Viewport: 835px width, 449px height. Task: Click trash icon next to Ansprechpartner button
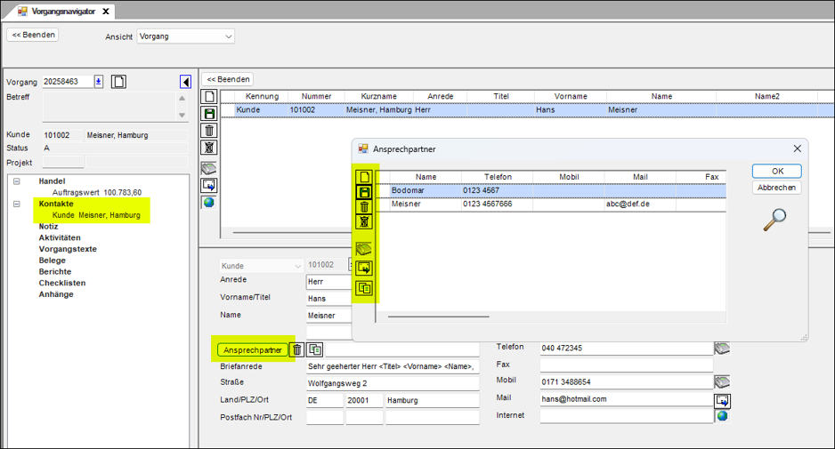(297, 349)
